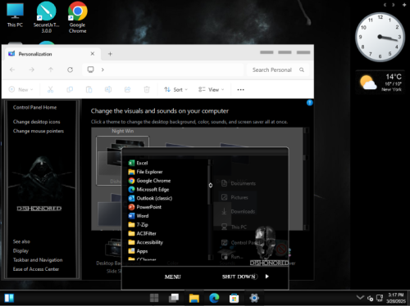Viewport: 410px width, 306px height.
Task: Open Change desktop icons link
Action: click(37, 122)
